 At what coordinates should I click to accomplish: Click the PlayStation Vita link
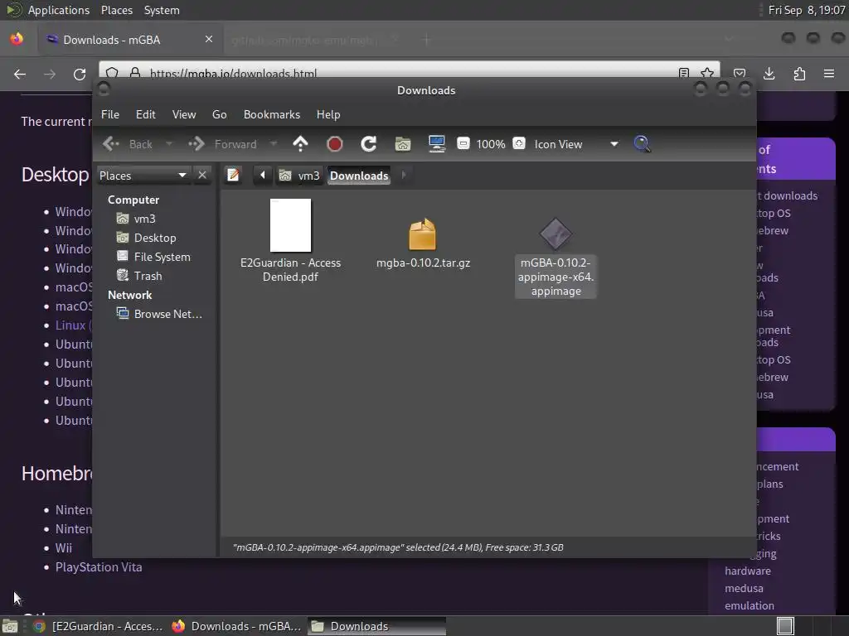(x=99, y=566)
